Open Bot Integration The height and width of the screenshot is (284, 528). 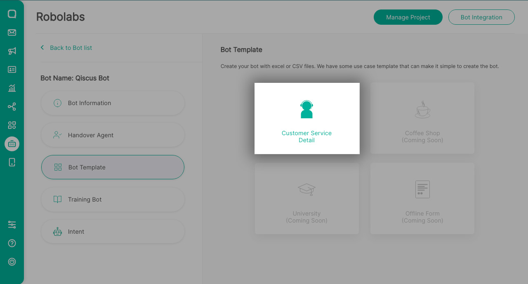tap(481, 17)
